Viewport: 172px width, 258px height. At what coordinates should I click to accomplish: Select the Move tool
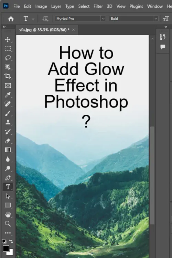tap(8, 39)
